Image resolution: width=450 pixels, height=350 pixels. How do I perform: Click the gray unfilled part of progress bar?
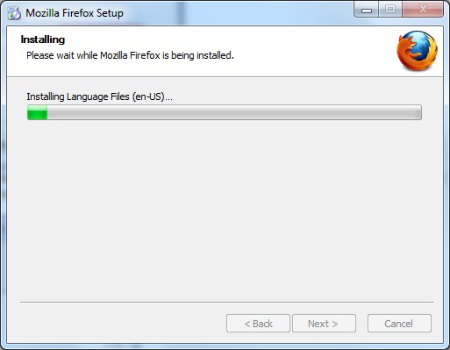234,112
